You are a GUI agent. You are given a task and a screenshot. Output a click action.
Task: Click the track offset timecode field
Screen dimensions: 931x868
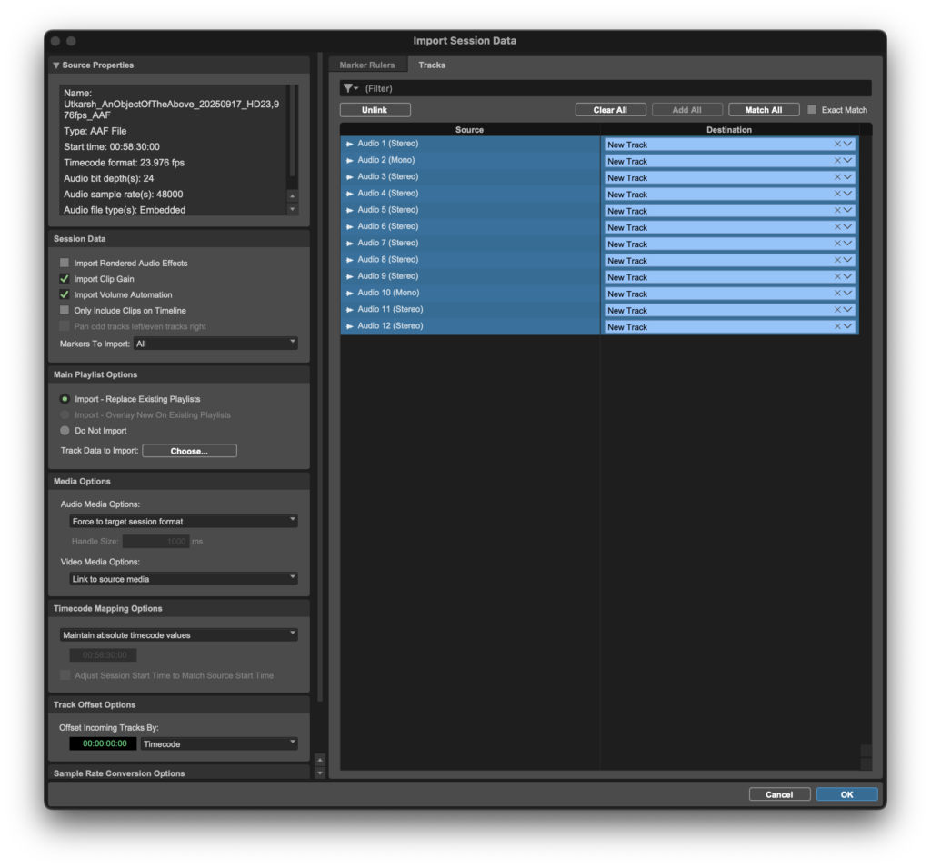click(103, 743)
